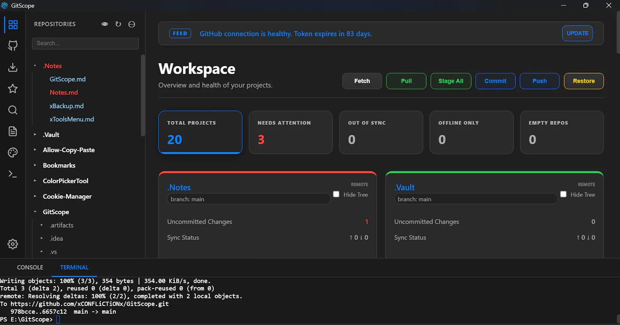Toggle repository visibility eye icon
The width and height of the screenshot is (620, 325).
(105, 24)
